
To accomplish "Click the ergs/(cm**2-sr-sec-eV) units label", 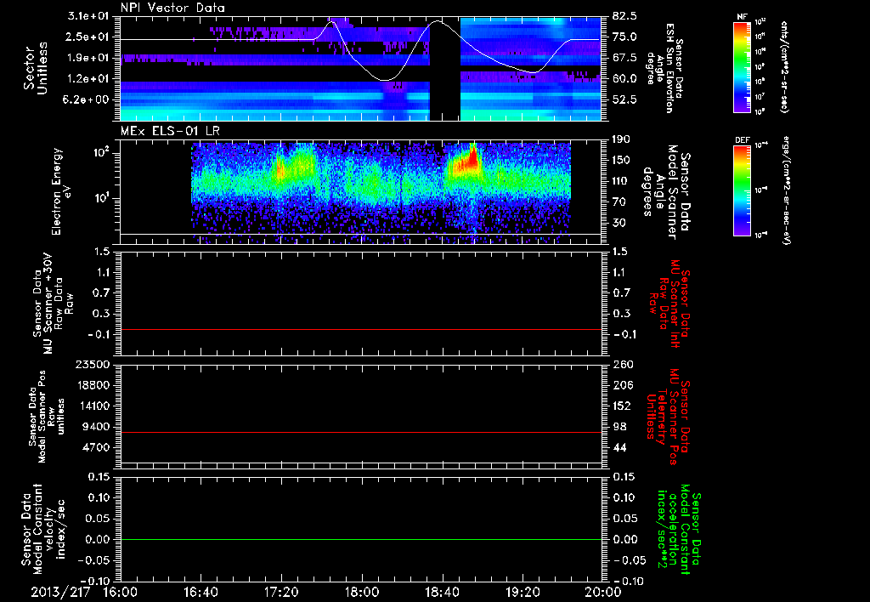I will point(785,190).
